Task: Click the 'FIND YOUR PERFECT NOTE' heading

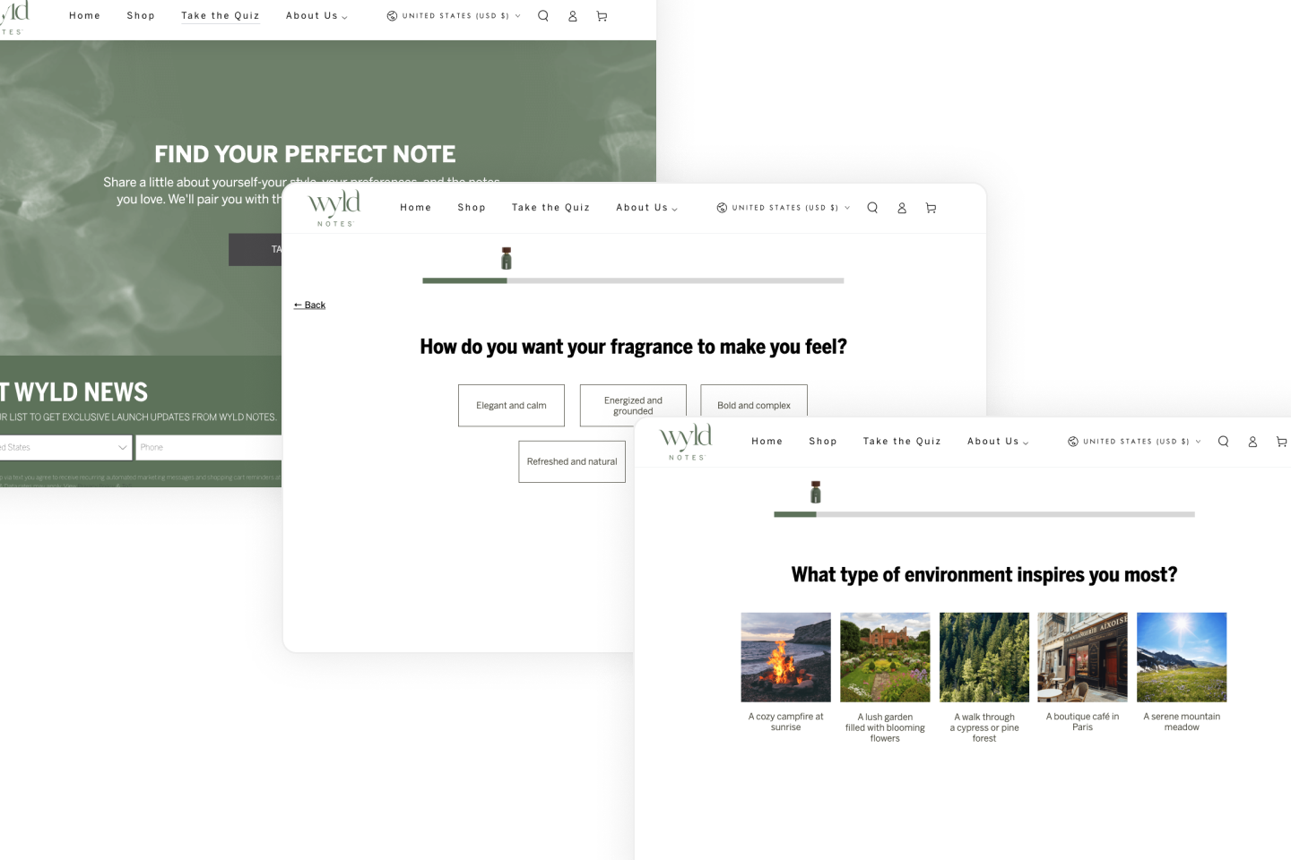Action: [305, 154]
